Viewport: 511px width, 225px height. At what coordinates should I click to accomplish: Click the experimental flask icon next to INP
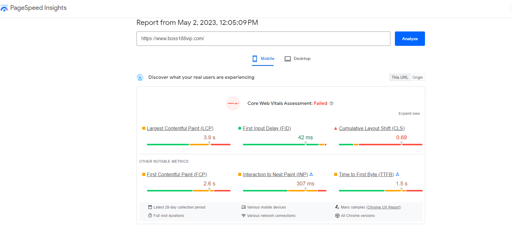[x=311, y=174]
